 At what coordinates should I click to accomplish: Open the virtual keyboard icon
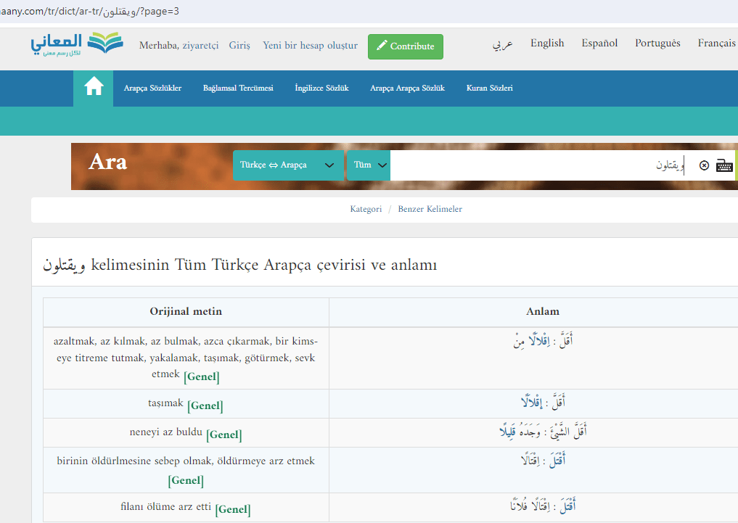(724, 166)
